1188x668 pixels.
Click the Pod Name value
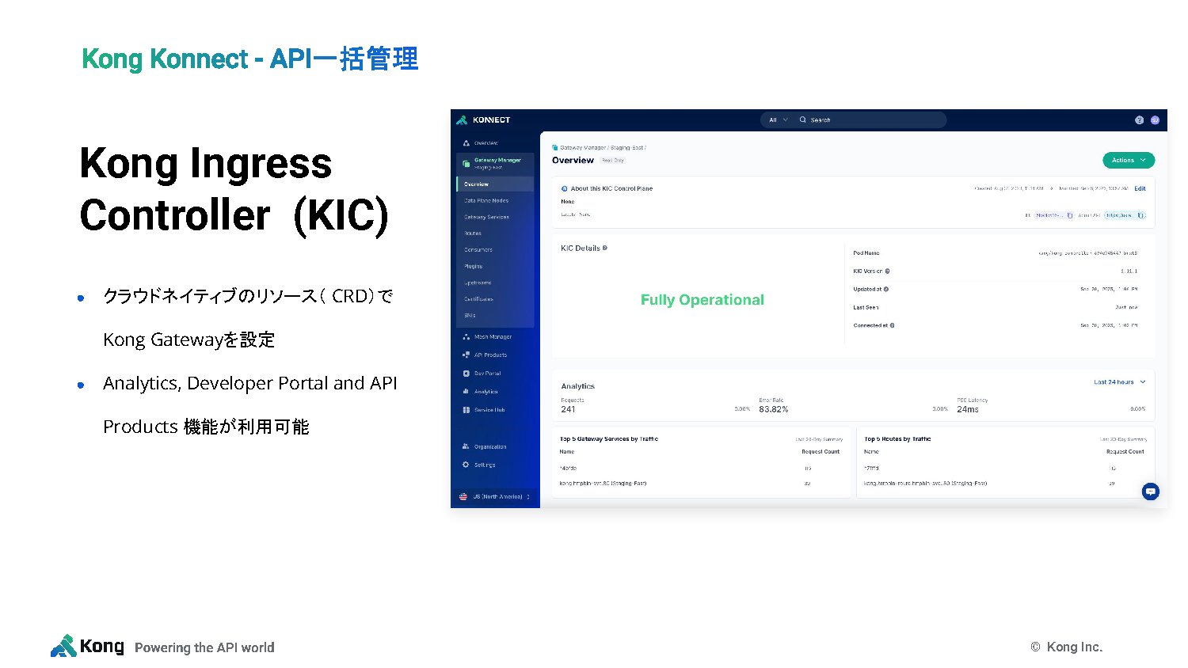tap(1087, 253)
